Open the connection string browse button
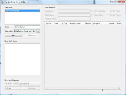The height and width of the screenshot is (95, 126). tap(38, 31)
